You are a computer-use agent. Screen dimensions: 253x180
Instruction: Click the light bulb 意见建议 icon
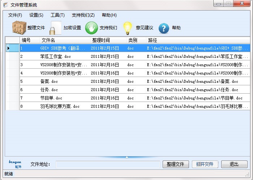coord(128,28)
